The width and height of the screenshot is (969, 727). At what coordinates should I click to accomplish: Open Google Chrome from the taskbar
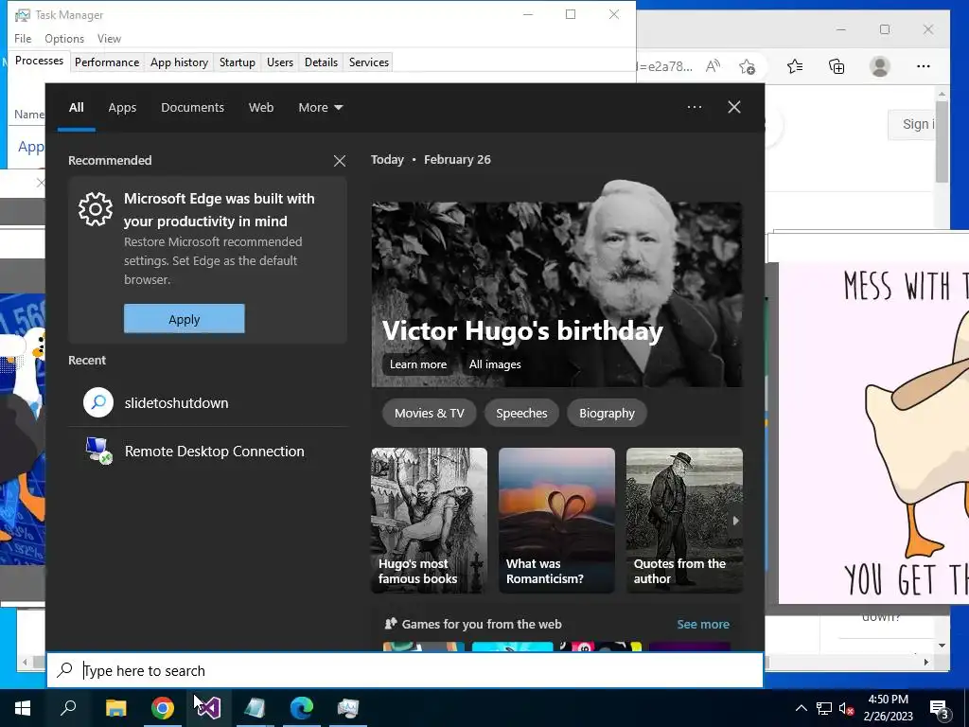[163, 708]
